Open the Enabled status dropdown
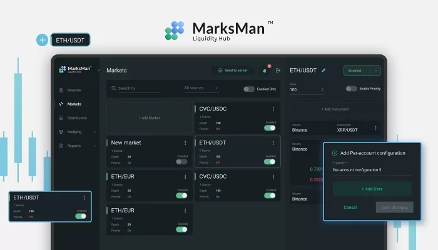The height and width of the screenshot is (250, 438). 362,71
